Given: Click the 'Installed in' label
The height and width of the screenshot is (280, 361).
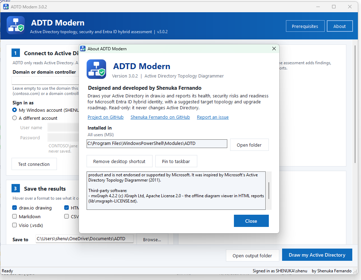Looking at the screenshot, I should click(x=100, y=128).
